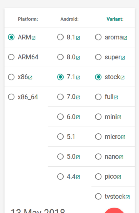Open the info link icon beside 8.1

[x=78, y=38]
